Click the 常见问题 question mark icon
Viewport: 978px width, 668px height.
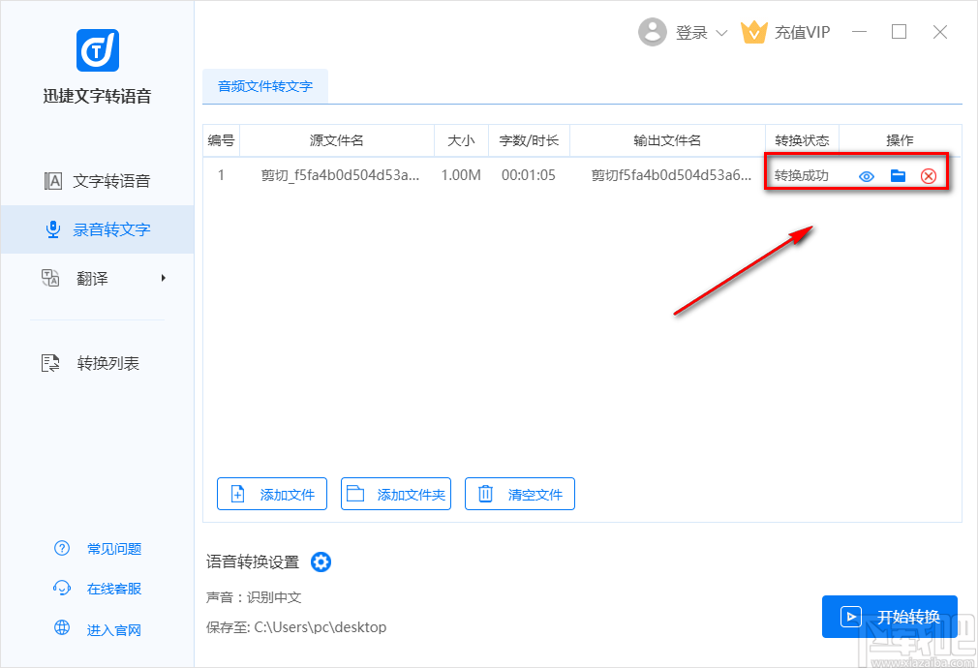pyautogui.click(x=61, y=548)
